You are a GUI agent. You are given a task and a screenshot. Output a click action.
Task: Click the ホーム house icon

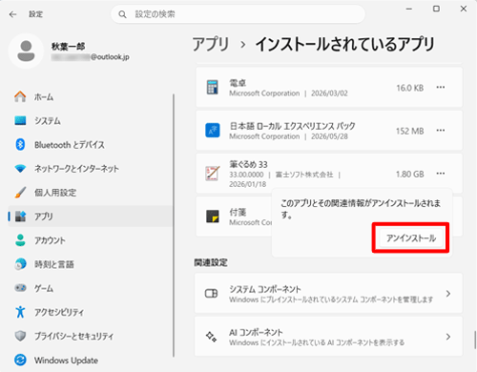pyautogui.click(x=20, y=96)
